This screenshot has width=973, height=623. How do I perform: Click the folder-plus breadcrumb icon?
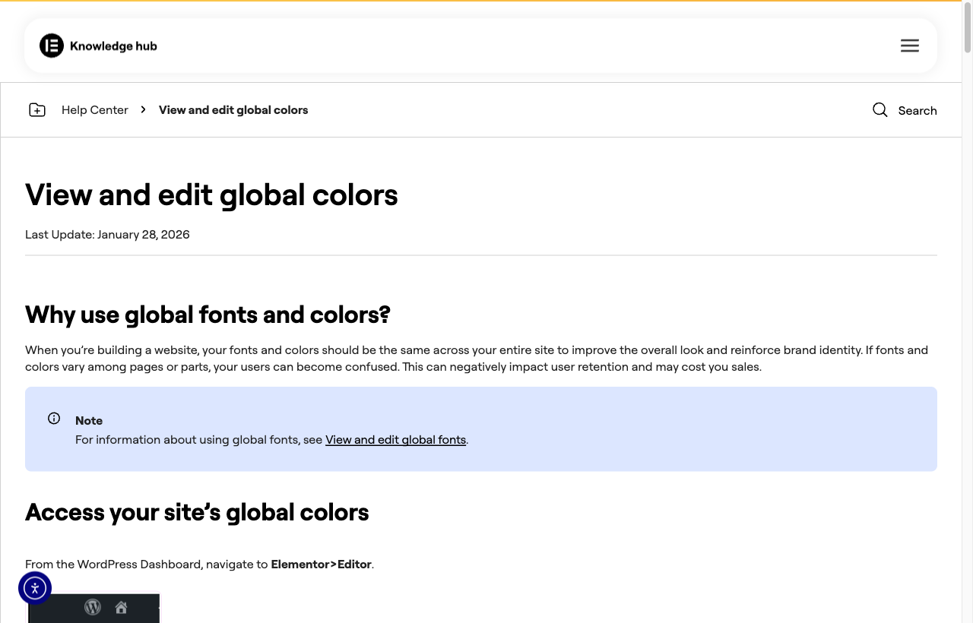37,110
